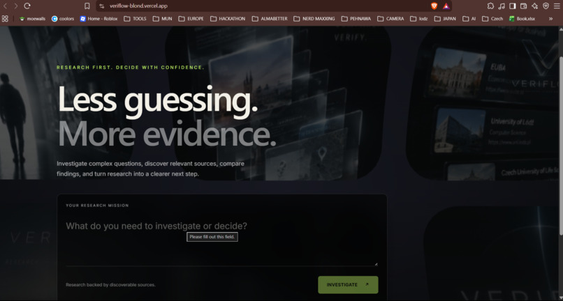The image size is (563, 301).
Task: Open the Czech bookmark folder
Action: click(492, 19)
